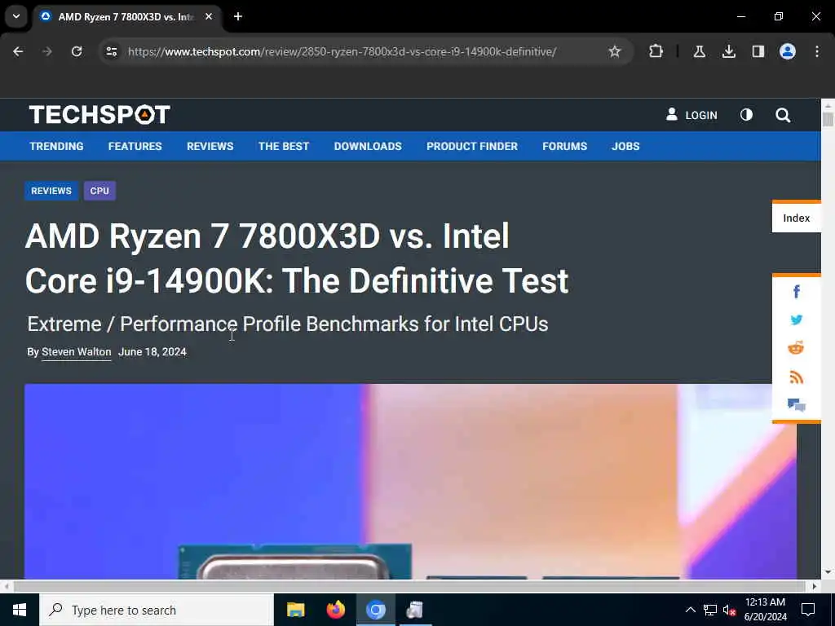Toggle the browser side panel icon
This screenshot has width=835, height=626.
coord(758,51)
